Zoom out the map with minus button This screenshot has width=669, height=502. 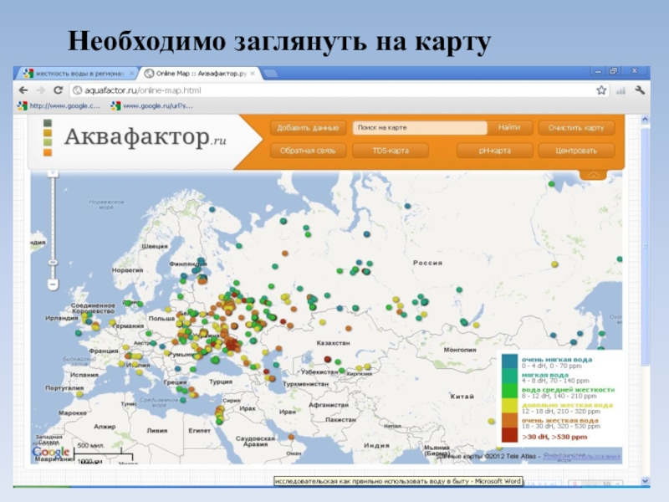(52, 284)
